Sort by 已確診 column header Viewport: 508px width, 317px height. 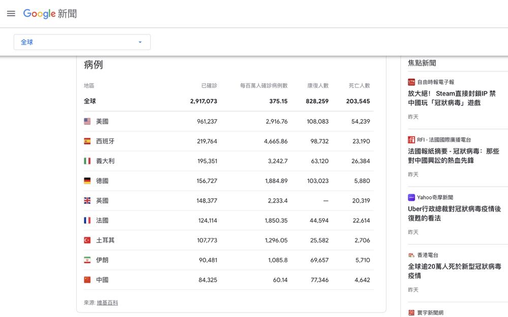pyautogui.click(x=209, y=86)
